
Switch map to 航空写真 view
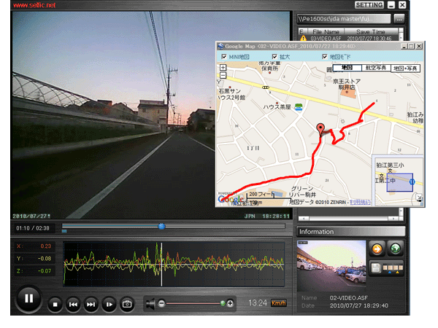point(376,68)
